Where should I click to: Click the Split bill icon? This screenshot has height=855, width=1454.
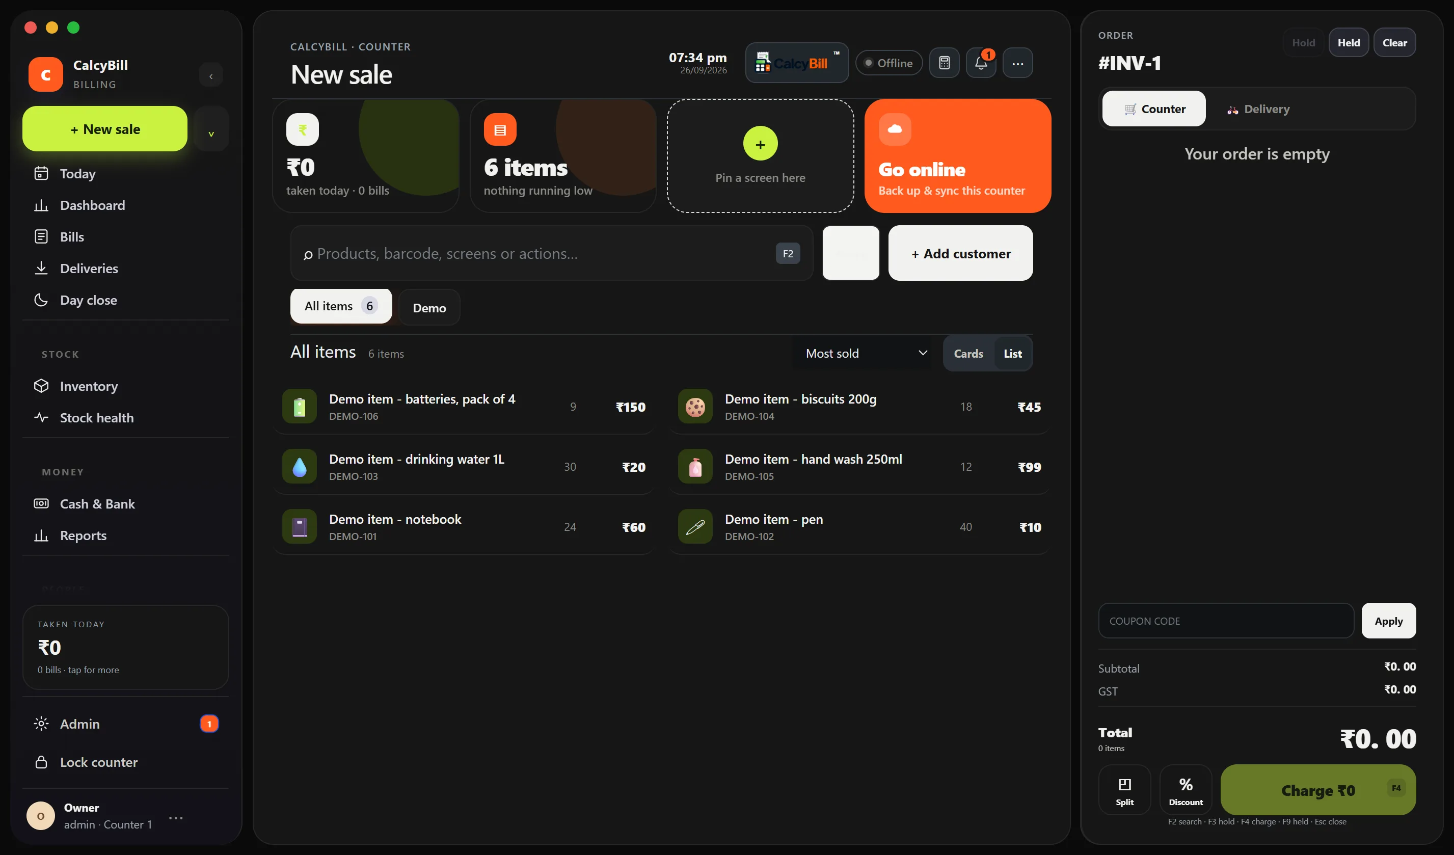pyautogui.click(x=1124, y=790)
